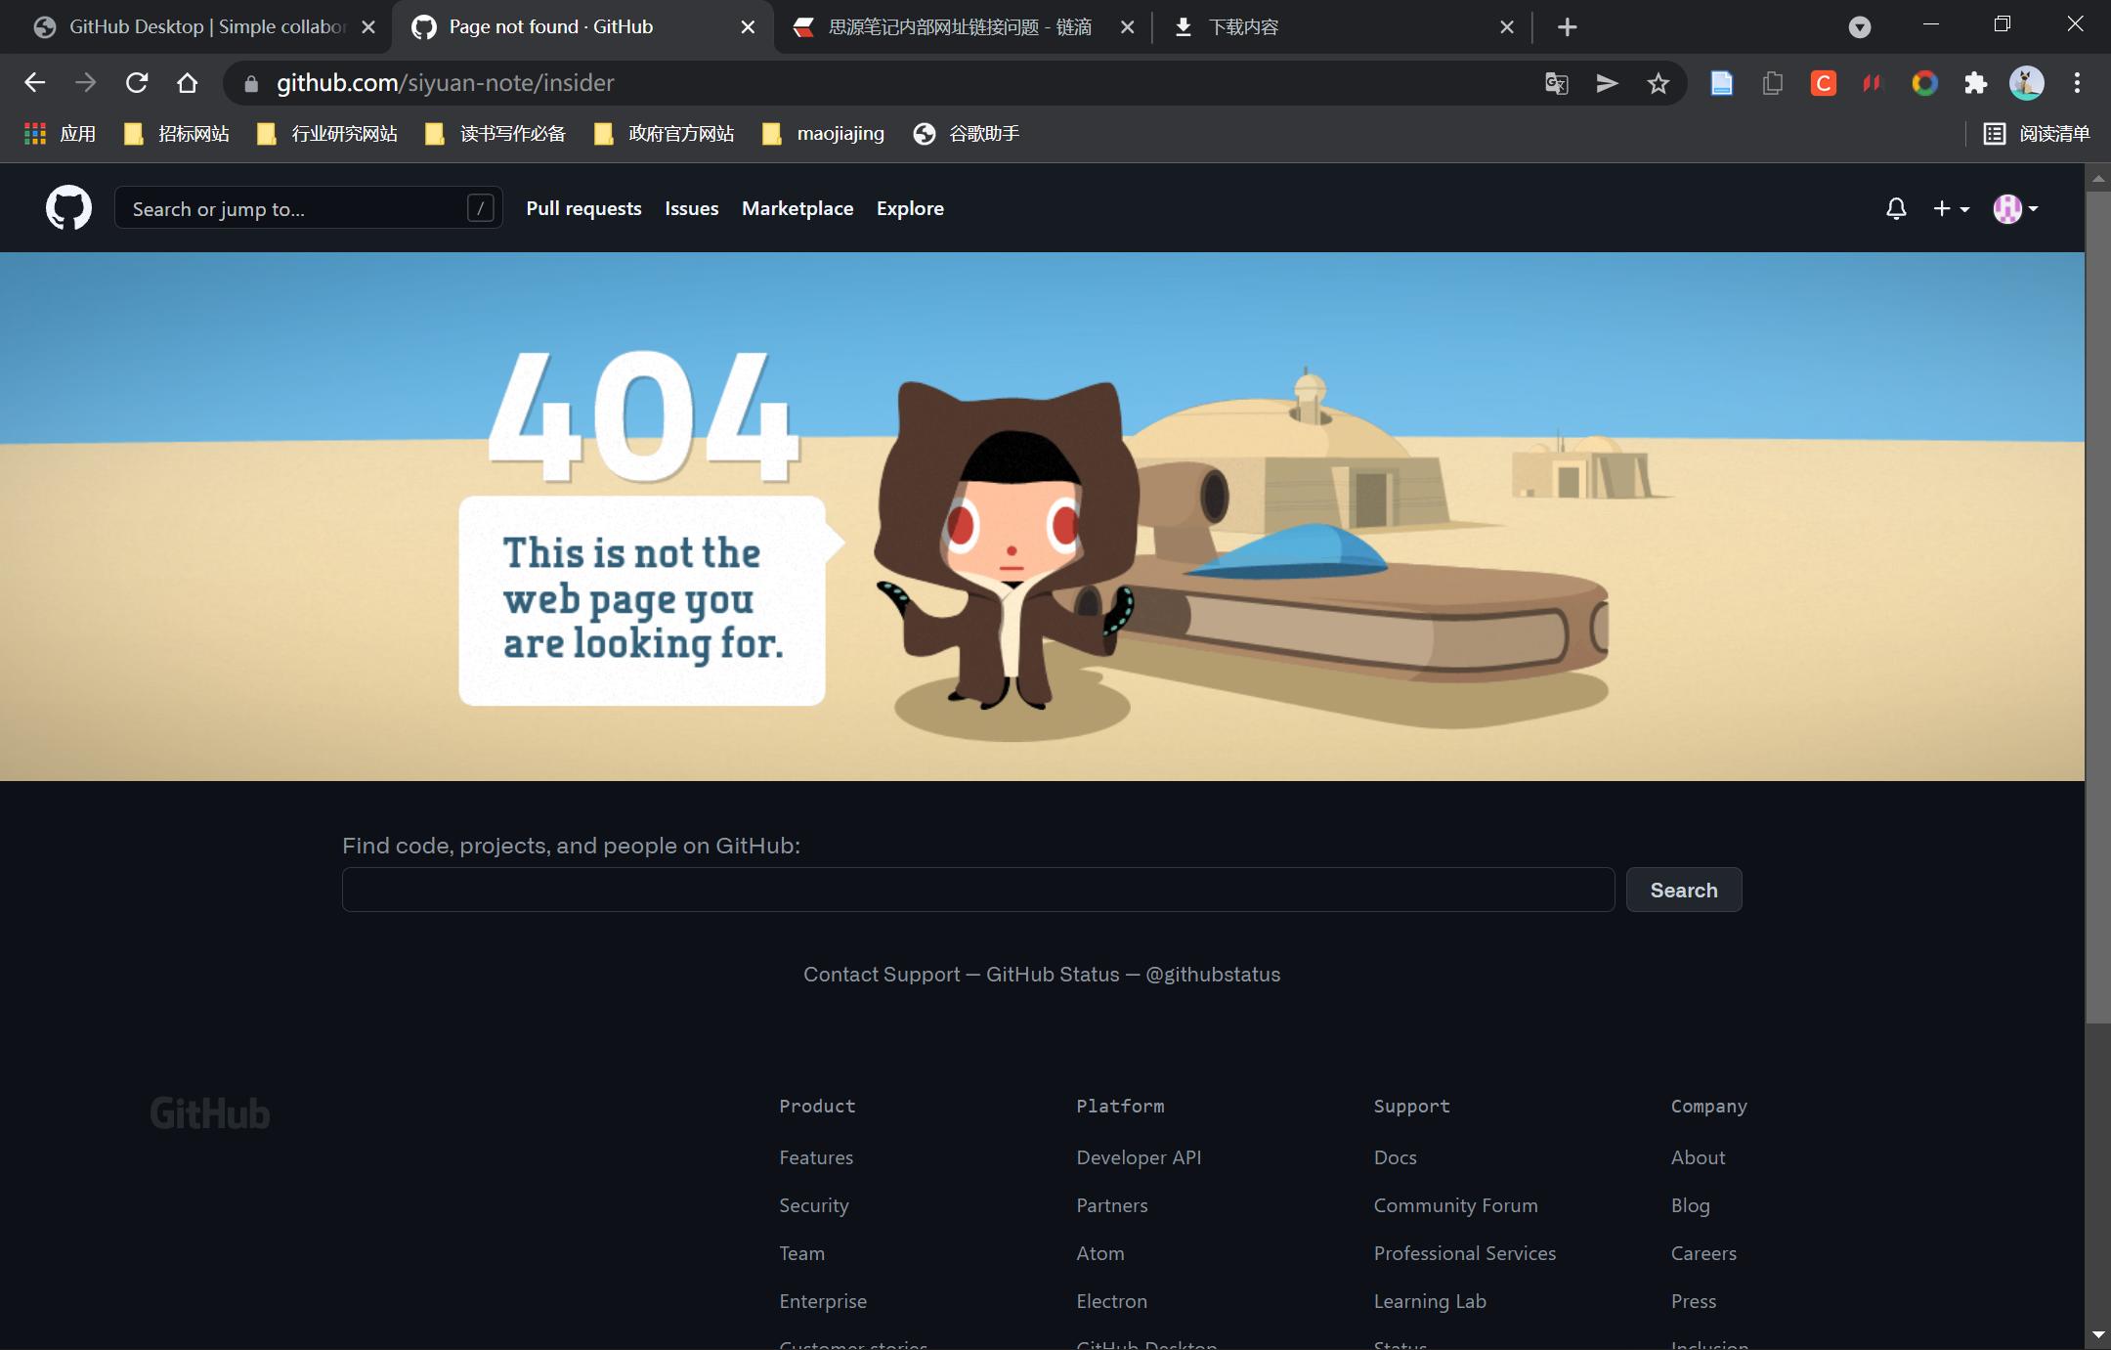Follow the GitHub Status link
Viewport: 2111px width, 1350px height.
tap(1053, 975)
